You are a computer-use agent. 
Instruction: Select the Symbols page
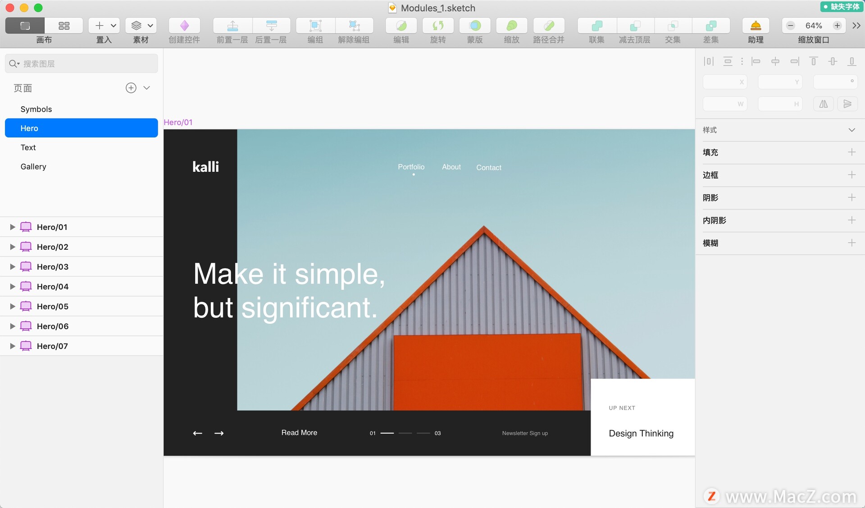click(81, 109)
